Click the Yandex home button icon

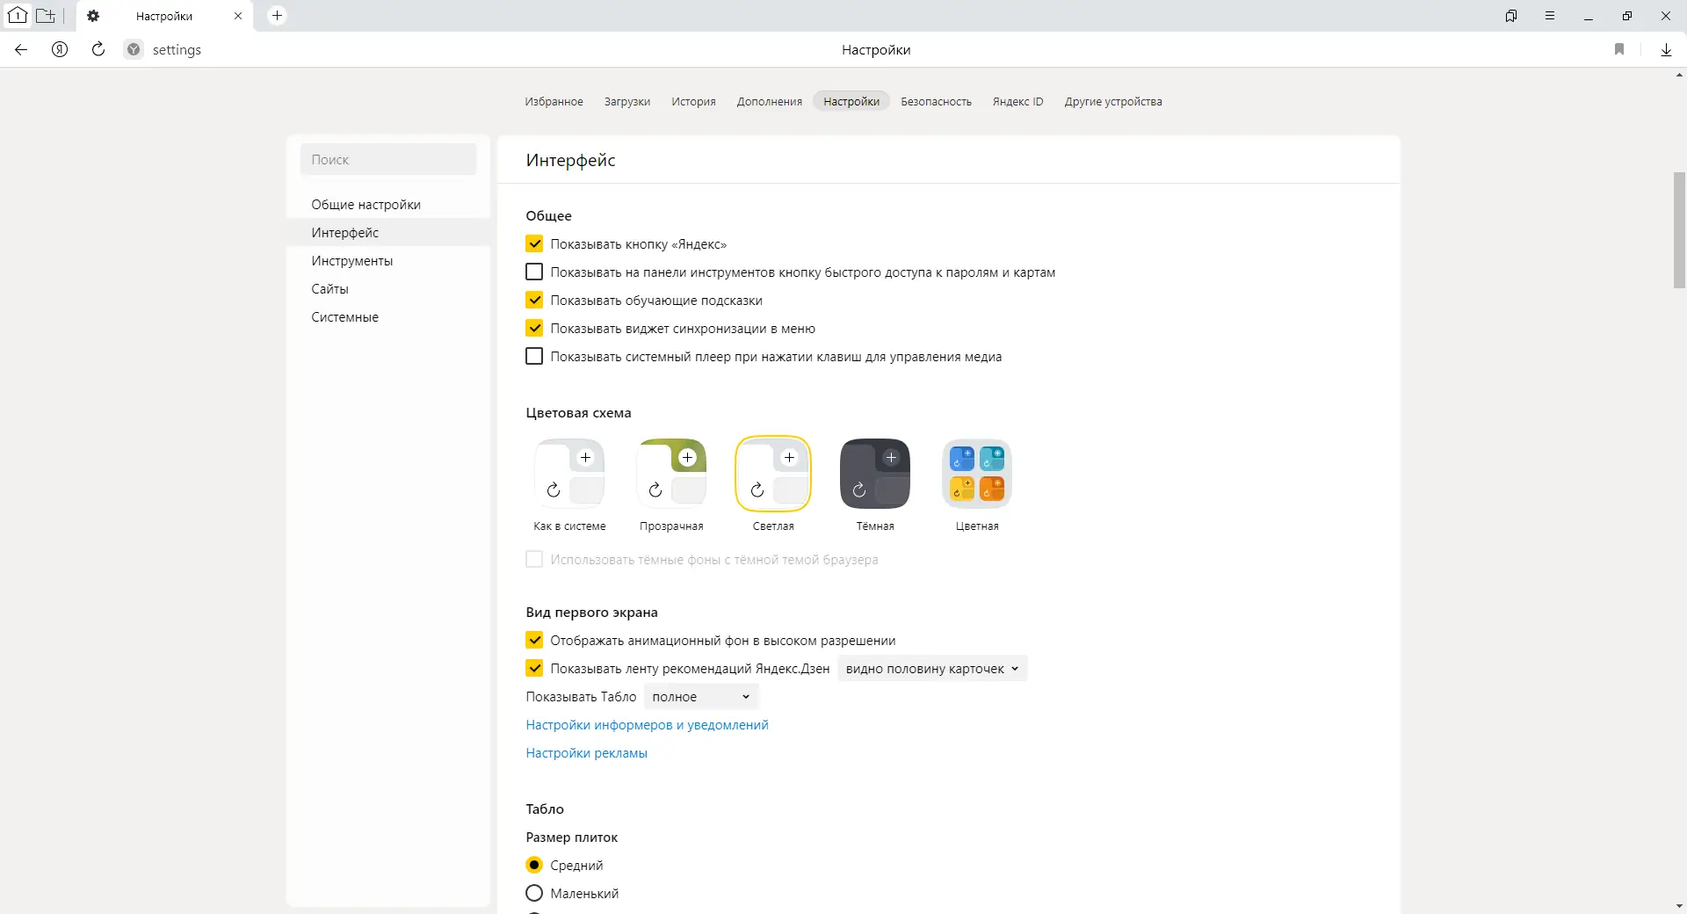point(60,50)
